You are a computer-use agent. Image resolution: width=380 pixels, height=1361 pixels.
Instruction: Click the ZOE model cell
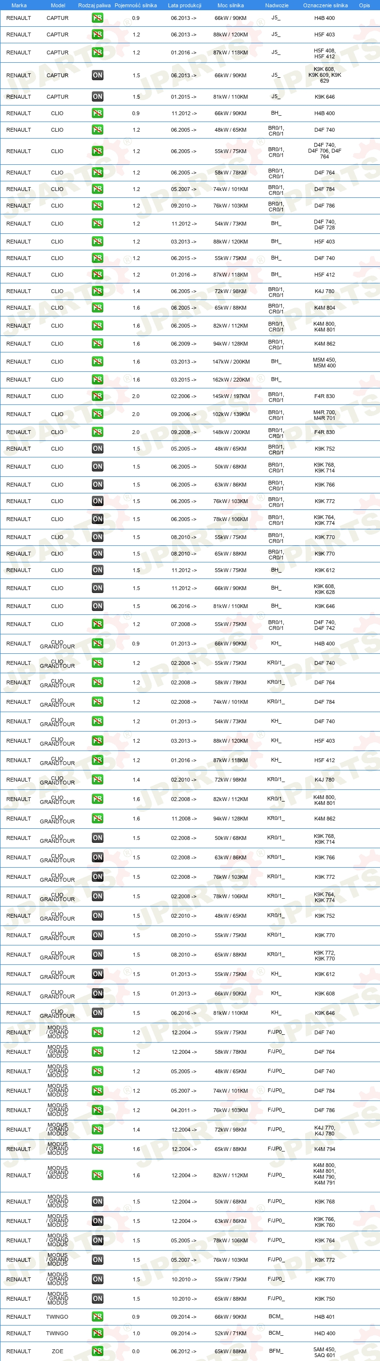(x=58, y=1351)
